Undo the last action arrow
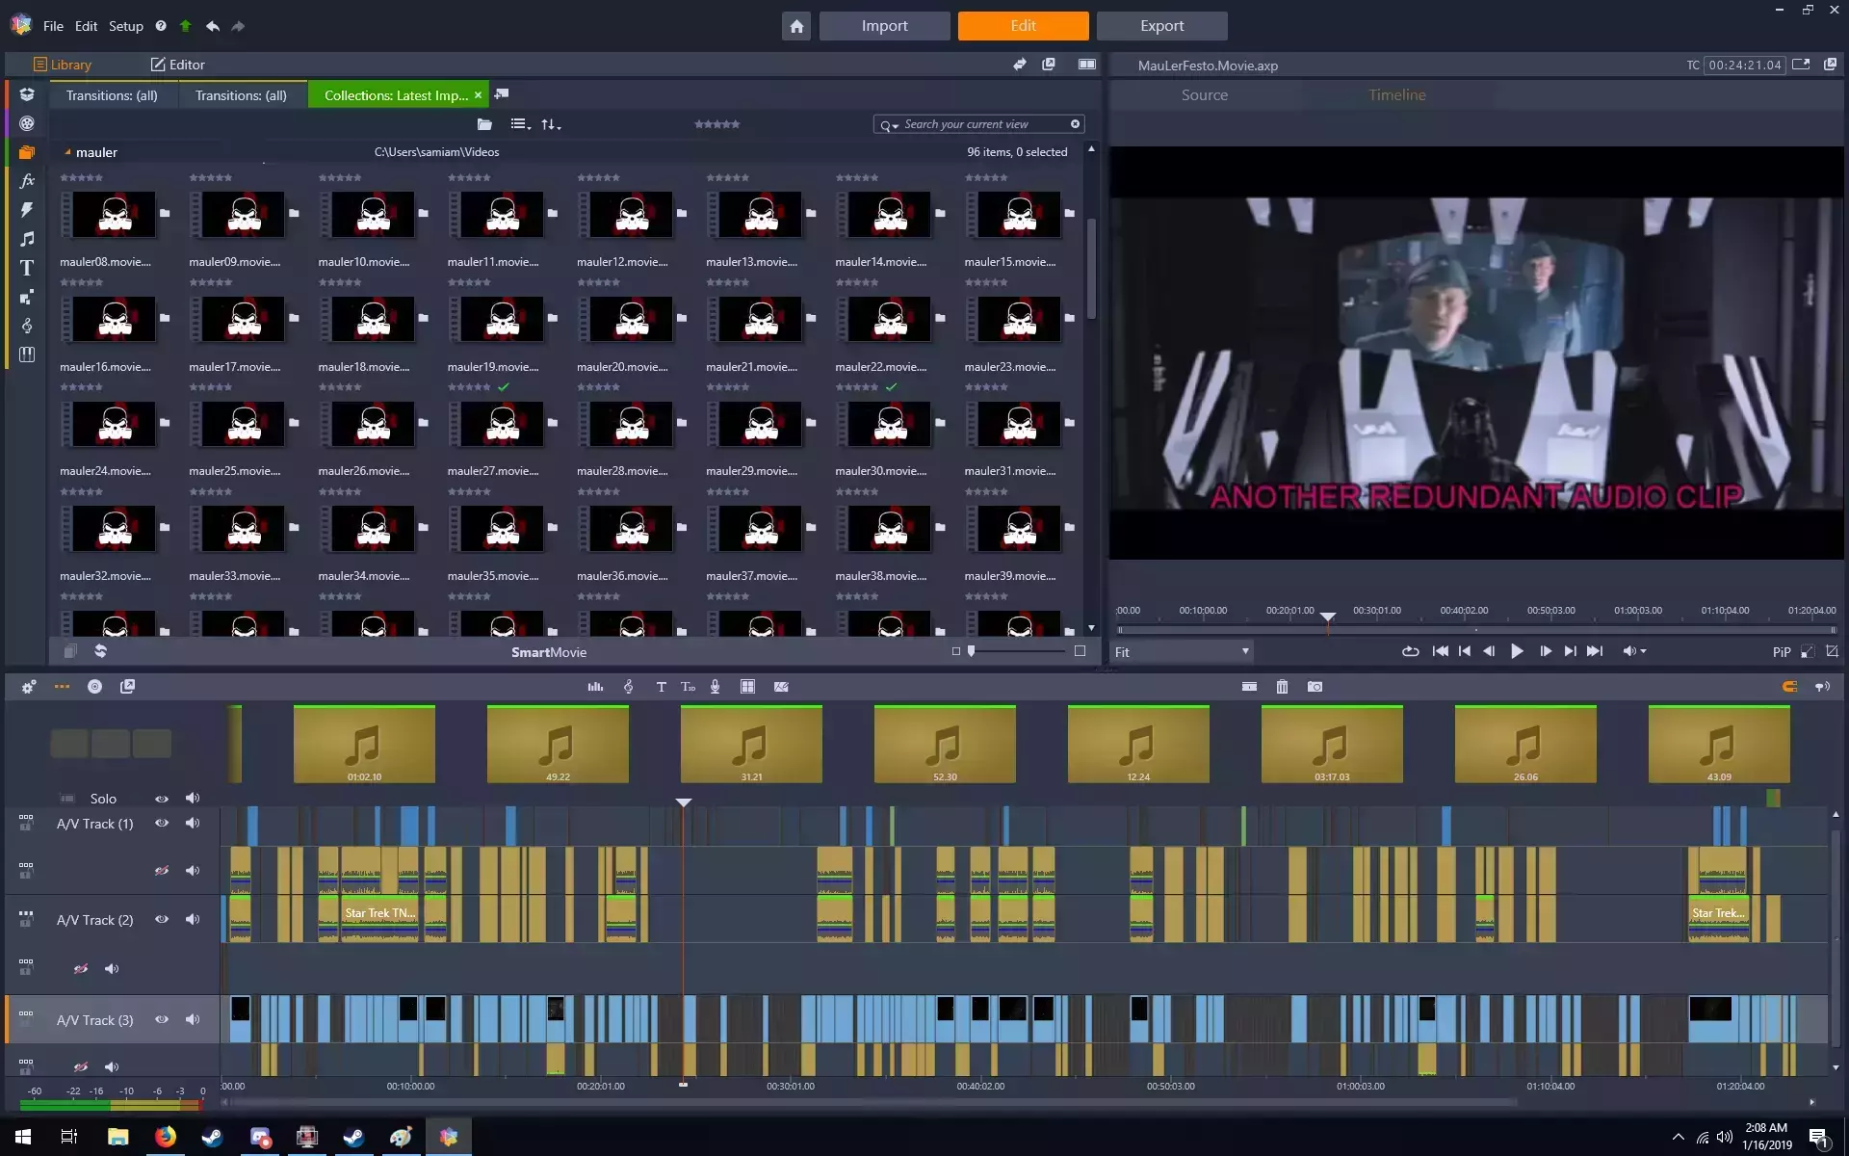The height and width of the screenshot is (1156, 1849). [x=213, y=26]
